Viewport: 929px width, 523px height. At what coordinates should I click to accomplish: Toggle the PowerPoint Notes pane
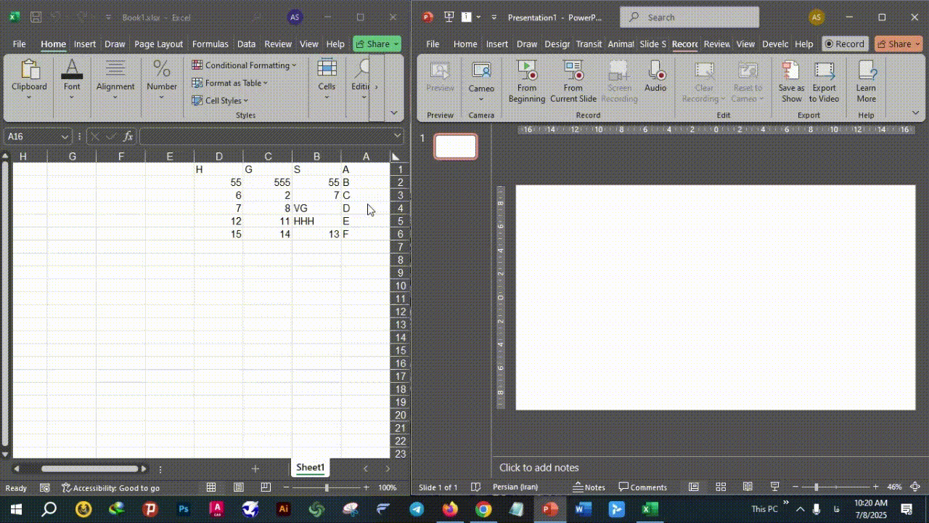pos(589,487)
